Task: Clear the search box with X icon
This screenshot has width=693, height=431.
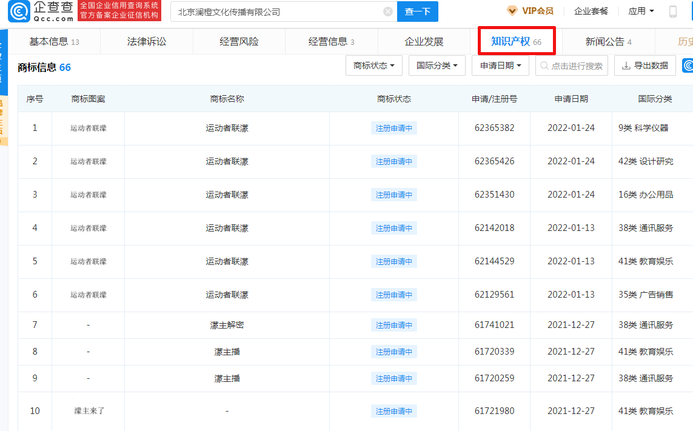Action: [x=388, y=12]
